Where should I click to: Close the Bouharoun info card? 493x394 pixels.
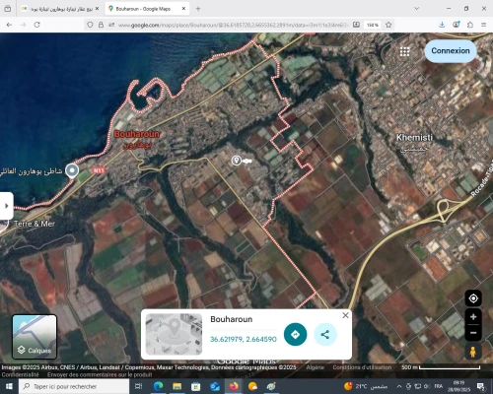[x=345, y=315]
